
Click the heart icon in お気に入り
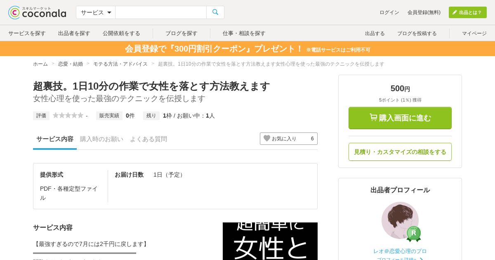point(267,138)
